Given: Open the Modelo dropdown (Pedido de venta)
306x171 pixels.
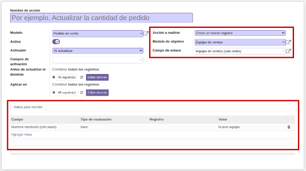Looking at the screenshot, I should [98, 34].
